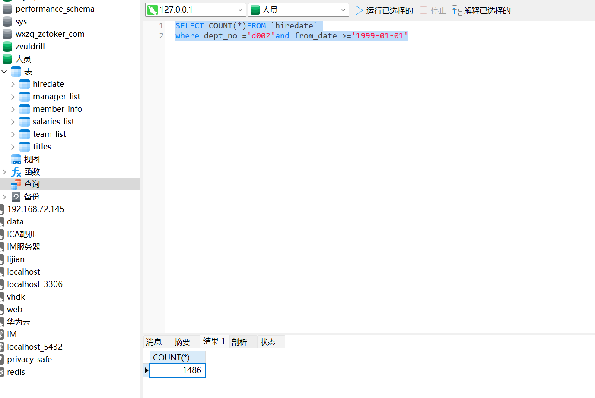This screenshot has width=595, height=398.
Task: Select the localhost_3306 connection
Action: [35, 284]
